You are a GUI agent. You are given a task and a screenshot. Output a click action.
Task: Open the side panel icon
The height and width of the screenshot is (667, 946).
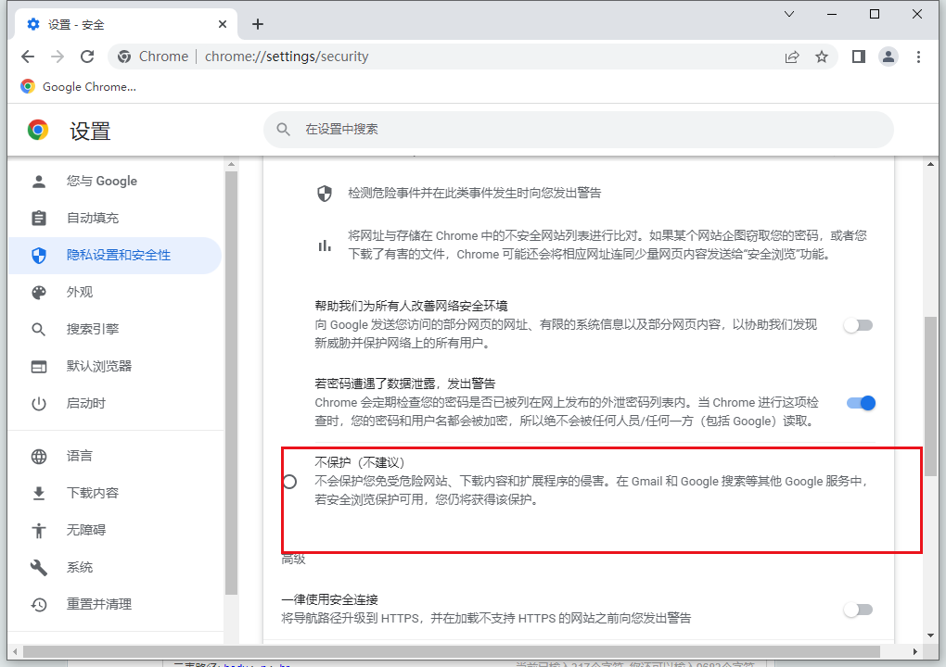(x=859, y=57)
